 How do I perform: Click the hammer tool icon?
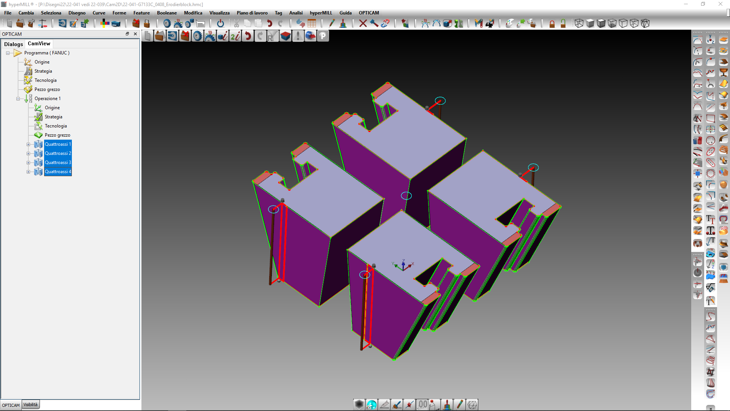point(374,24)
